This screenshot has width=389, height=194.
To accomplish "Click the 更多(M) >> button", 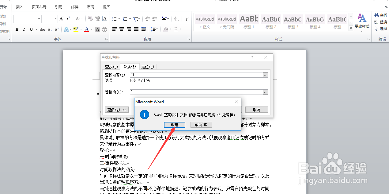I will pos(116,110).
